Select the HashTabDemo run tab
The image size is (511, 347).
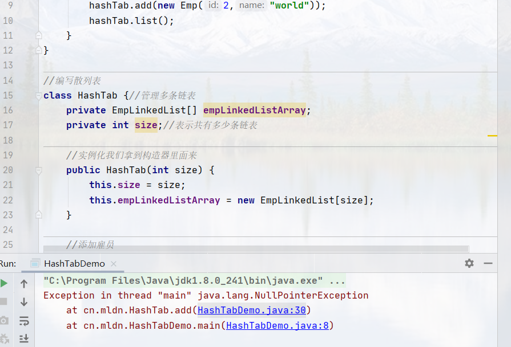click(x=74, y=263)
